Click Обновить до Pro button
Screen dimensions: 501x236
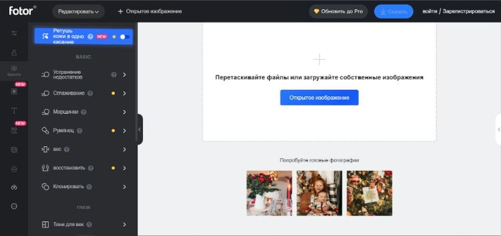338,11
